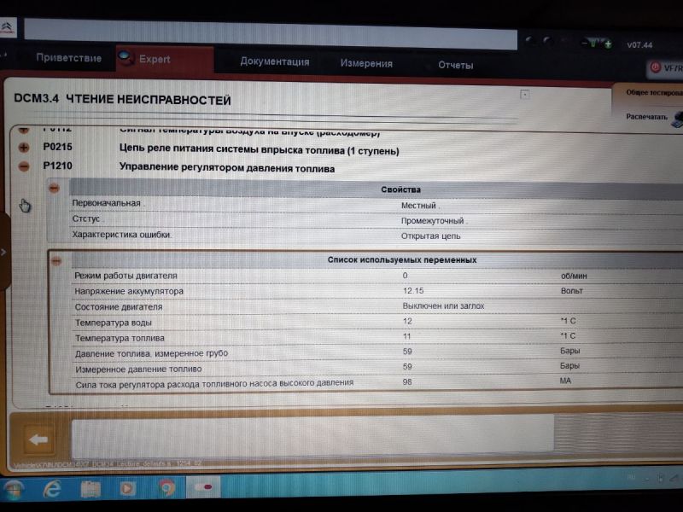Click the printer icon next to Распечатать
683x512 pixels.
click(x=677, y=119)
